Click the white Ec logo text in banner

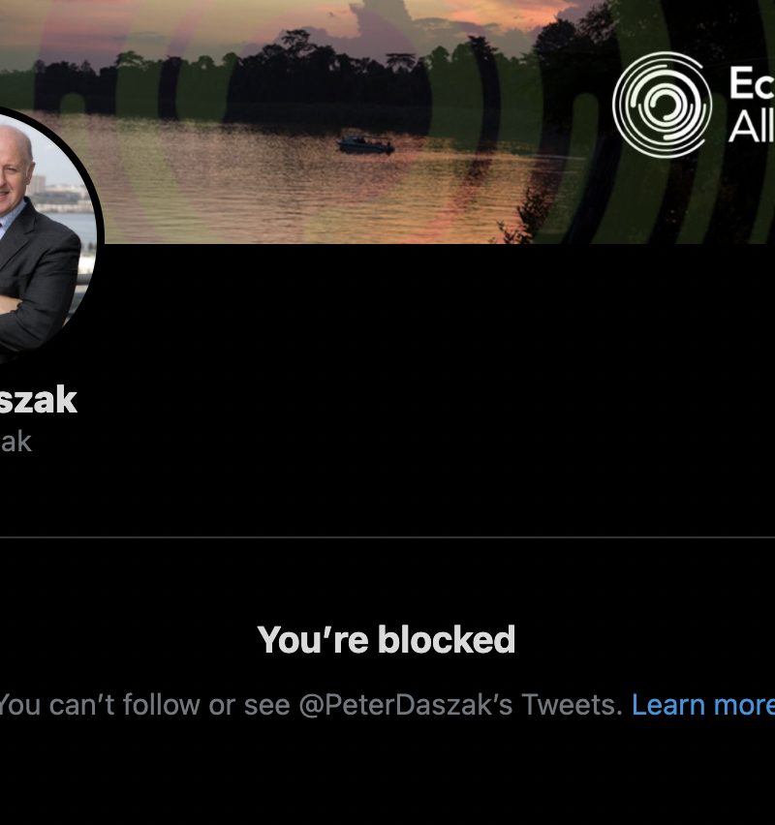click(752, 83)
